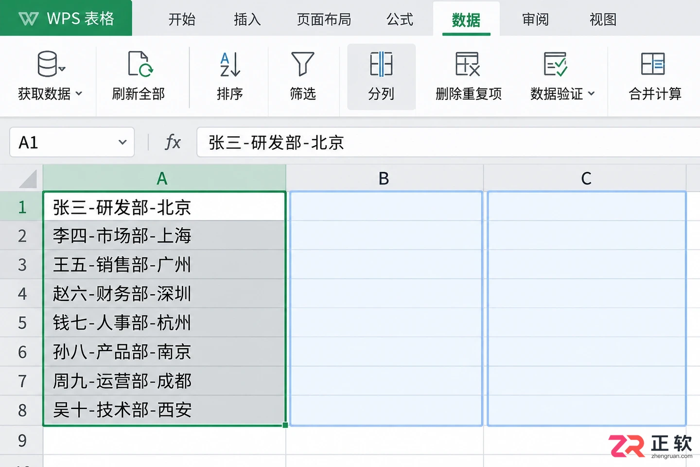The width and height of the screenshot is (700, 467).
Task: Click cell 赵六-财务部-深圳
Action: pos(164,293)
